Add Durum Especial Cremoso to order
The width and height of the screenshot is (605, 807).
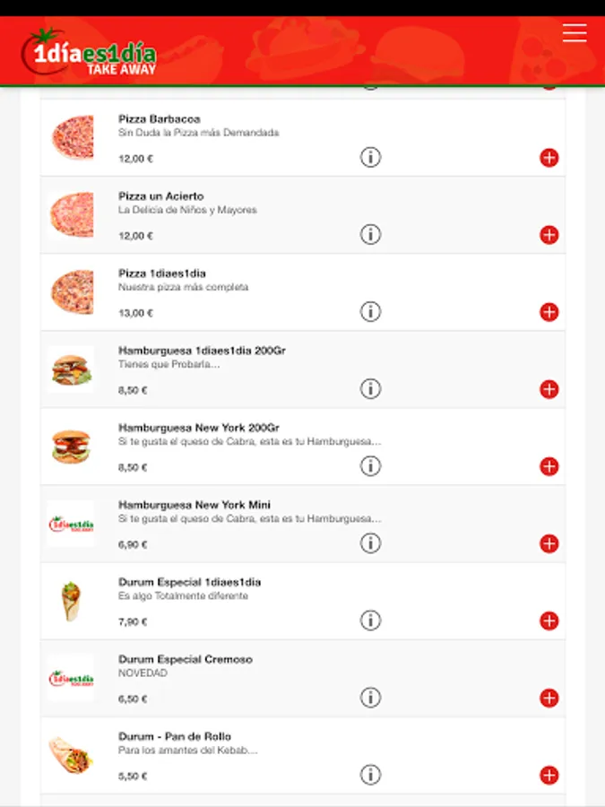click(549, 698)
